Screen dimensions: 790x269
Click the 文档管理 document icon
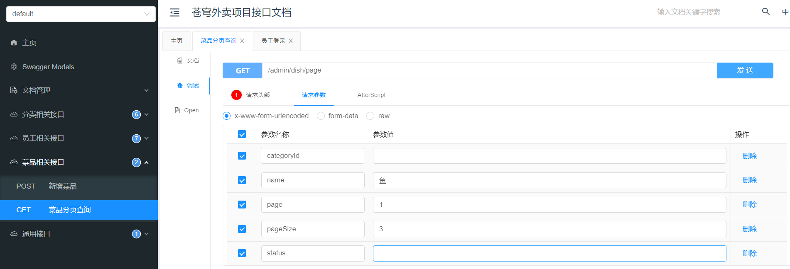(14, 90)
